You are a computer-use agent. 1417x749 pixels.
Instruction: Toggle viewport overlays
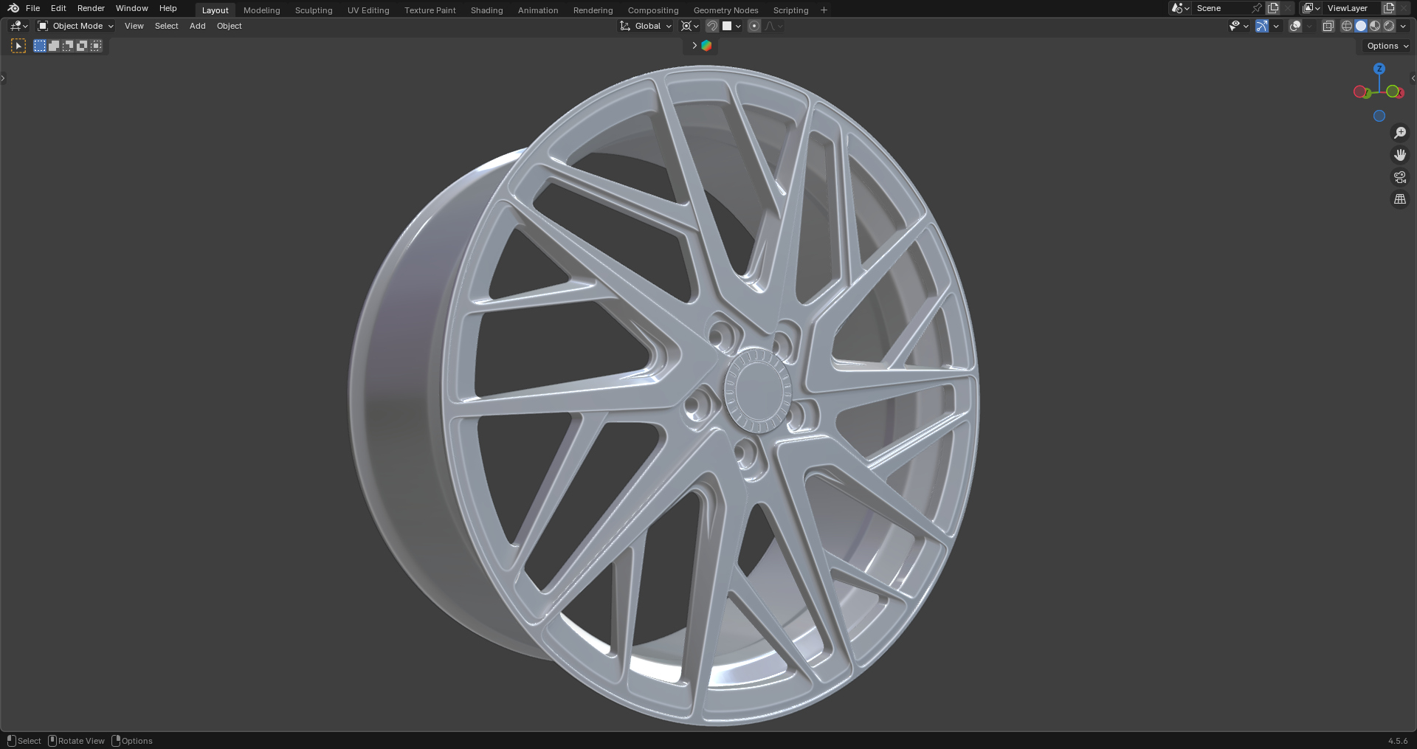(1295, 26)
